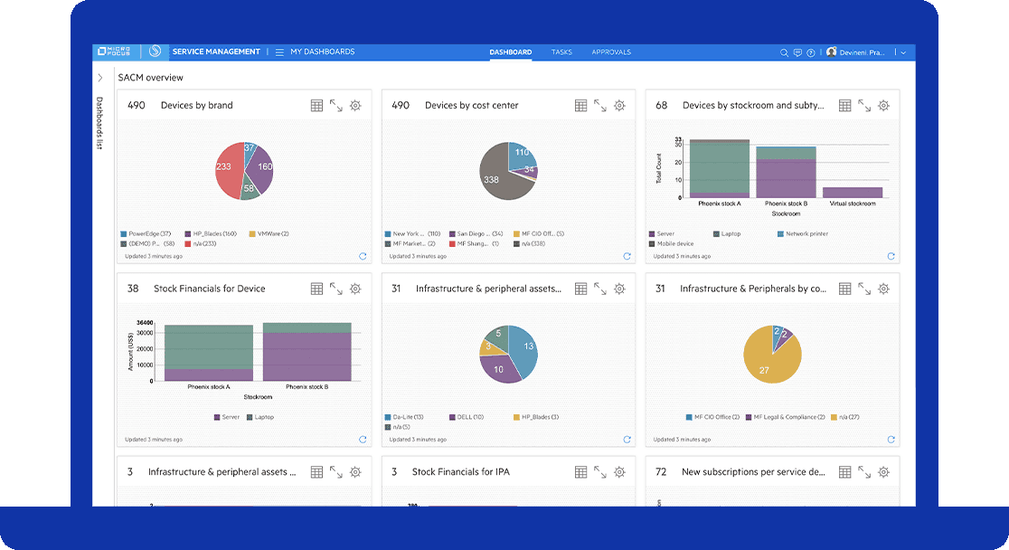The width and height of the screenshot is (1009, 550).
Task: Expand the 'Infrastructure & Peripherals by co...' widget
Action: (864, 289)
